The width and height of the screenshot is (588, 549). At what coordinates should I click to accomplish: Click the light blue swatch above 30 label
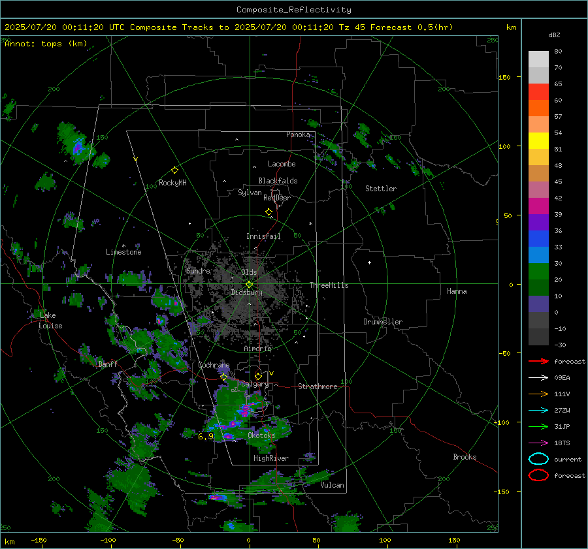(x=538, y=255)
